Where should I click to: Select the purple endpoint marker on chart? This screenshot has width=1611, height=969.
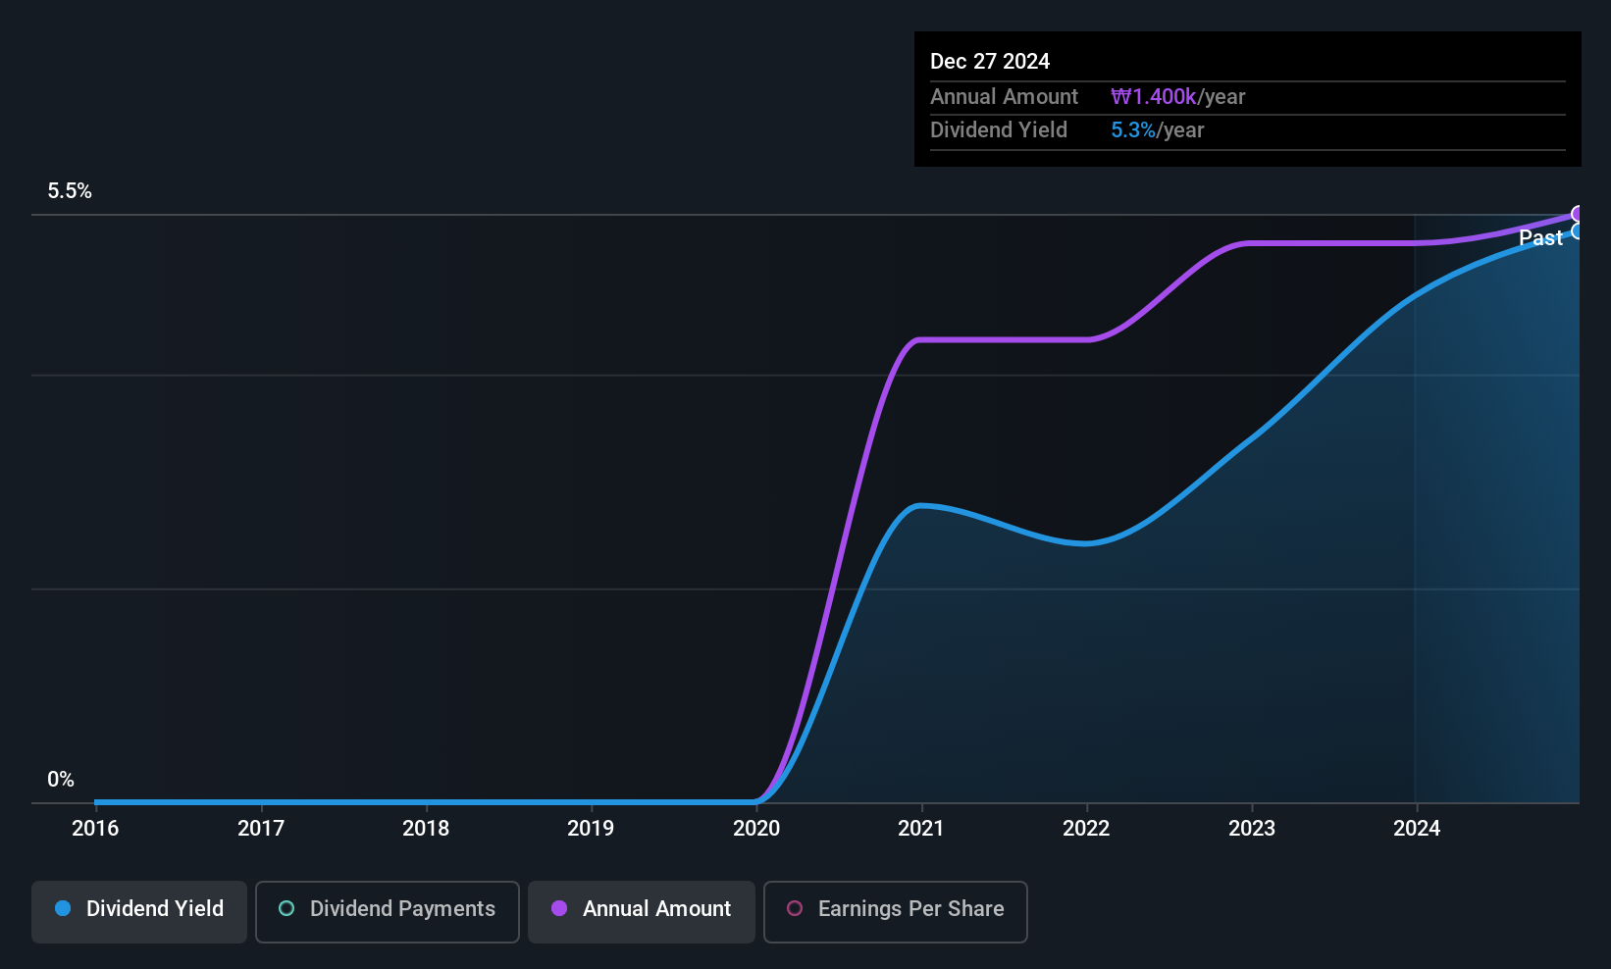click(x=1578, y=214)
